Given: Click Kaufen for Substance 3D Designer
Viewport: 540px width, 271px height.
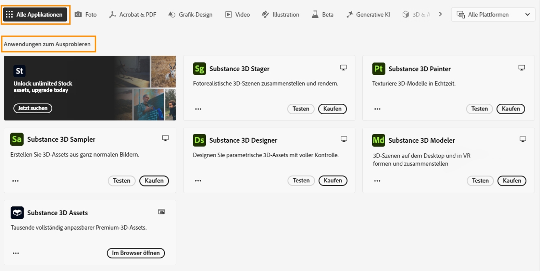Looking at the screenshot, I should pyautogui.click(x=333, y=181).
